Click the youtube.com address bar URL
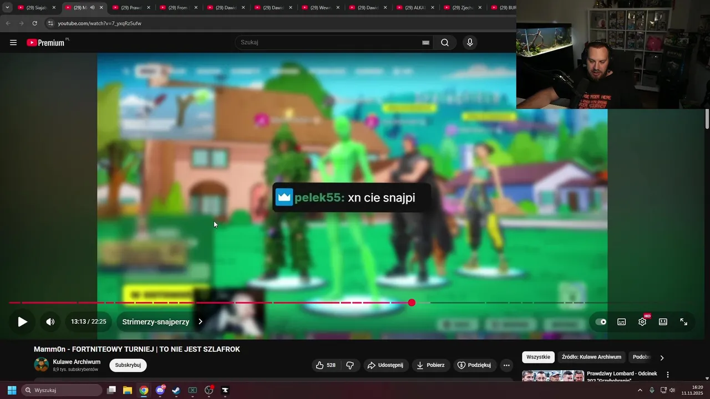This screenshot has width=710, height=399. pyautogui.click(x=100, y=23)
